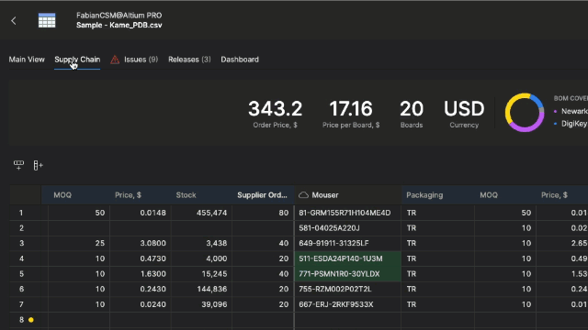Open the Dashboard tab
This screenshot has height=330, width=588.
click(x=240, y=60)
